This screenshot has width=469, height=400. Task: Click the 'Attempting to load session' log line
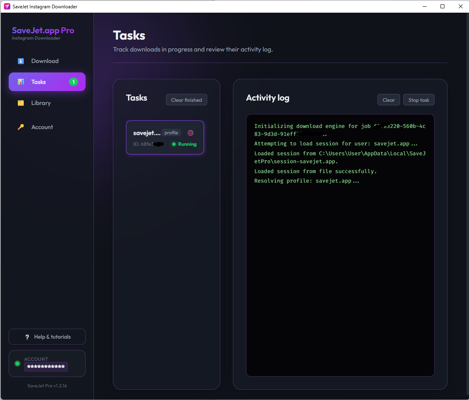point(336,144)
